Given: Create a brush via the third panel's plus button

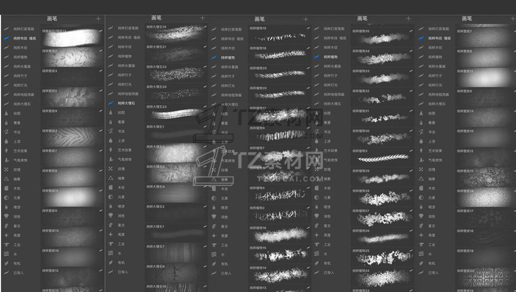Looking at the screenshot, I should click(x=306, y=19).
